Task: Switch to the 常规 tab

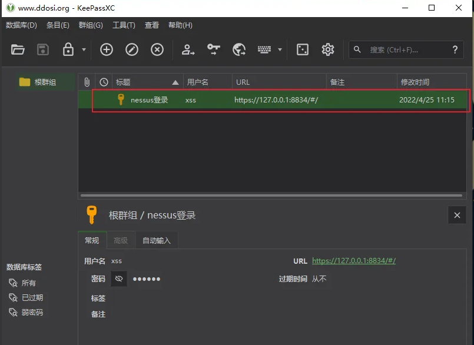Action: point(92,240)
